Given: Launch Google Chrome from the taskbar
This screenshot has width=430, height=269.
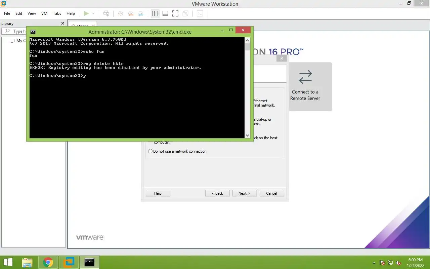Looking at the screenshot, I should point(48,262).
